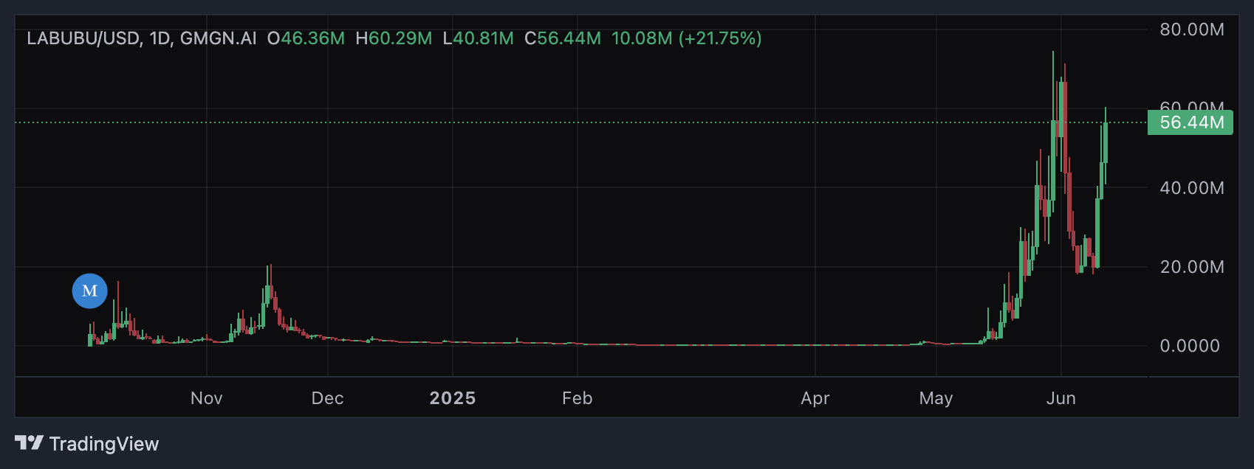Click the 0.0000 price scale label
Screen dimensions: 1254x469
1190,346
